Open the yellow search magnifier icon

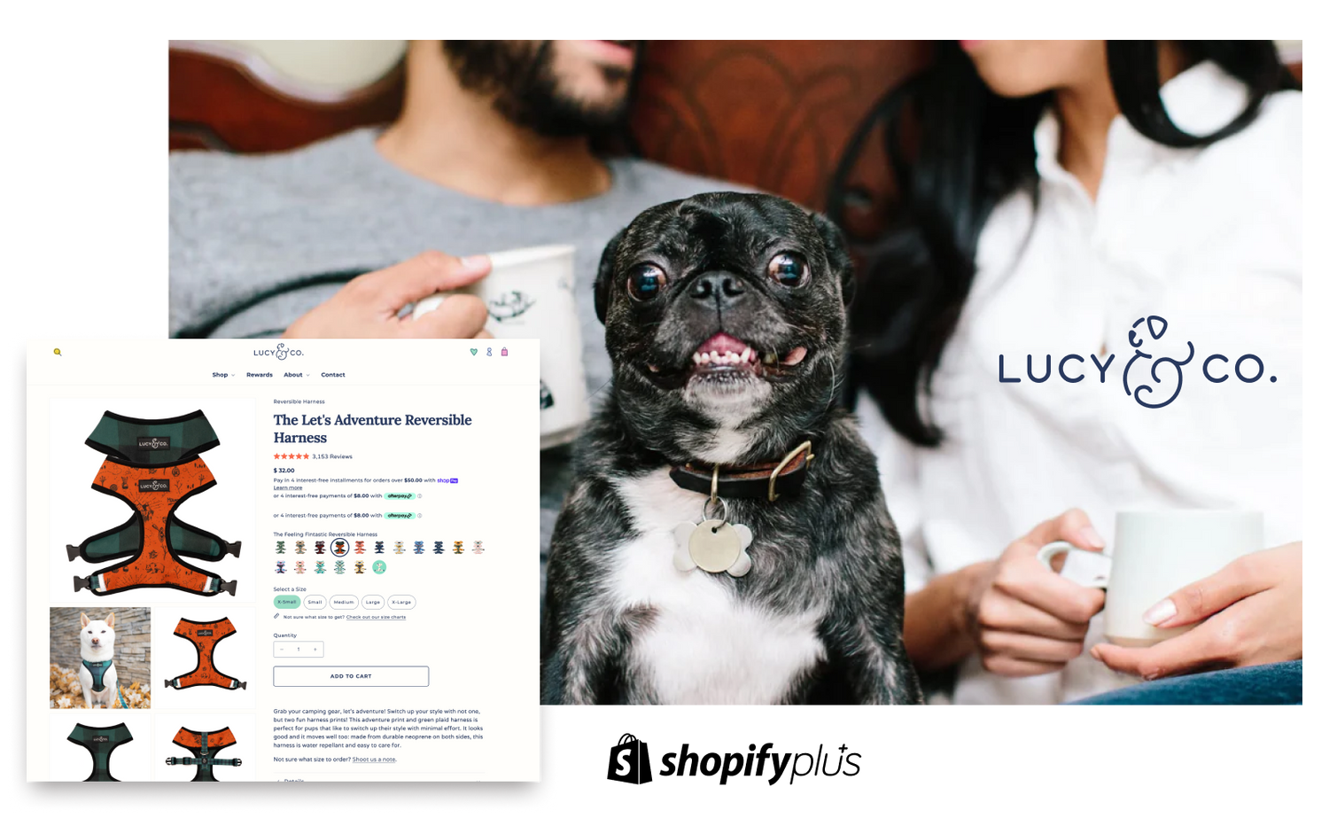[58, 352]
